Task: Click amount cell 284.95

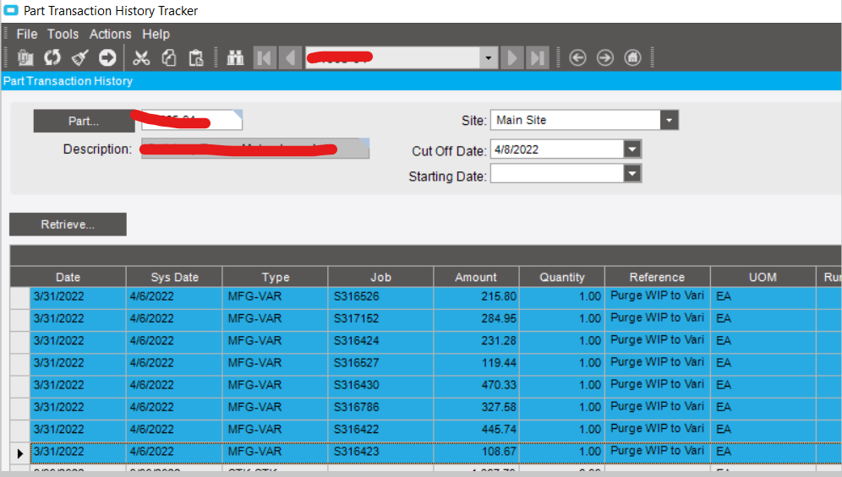Action: (x=476, y=319)
